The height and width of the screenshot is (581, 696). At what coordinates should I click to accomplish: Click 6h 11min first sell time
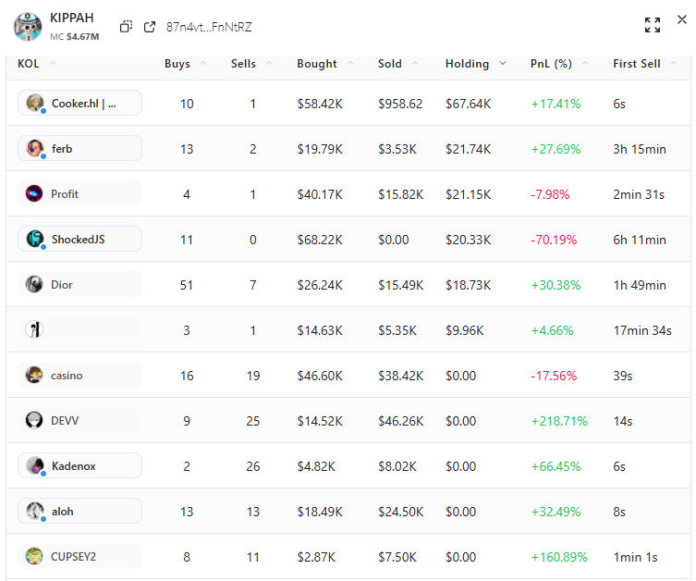[640, 240]
